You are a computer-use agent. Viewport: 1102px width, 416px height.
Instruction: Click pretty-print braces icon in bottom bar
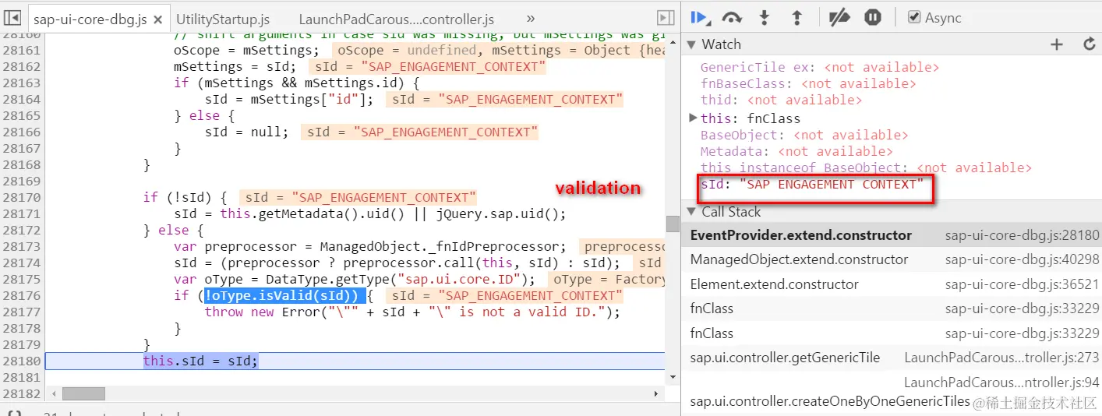13,414
